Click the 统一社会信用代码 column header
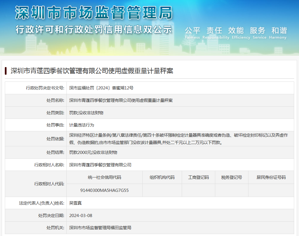The image size is (299, 236). [x=104, y=177]
